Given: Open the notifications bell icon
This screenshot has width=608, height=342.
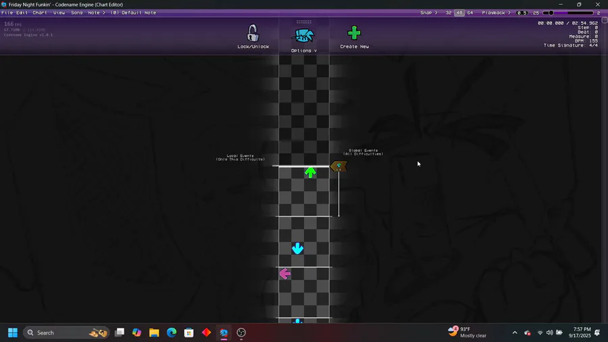Looking at the screenshot, I should point(598,333).
